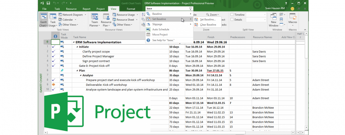The width and height of the screenshot is (345, 135).
Task: Click the vertical scrollbar down arrow
Action: click(306, 127)
